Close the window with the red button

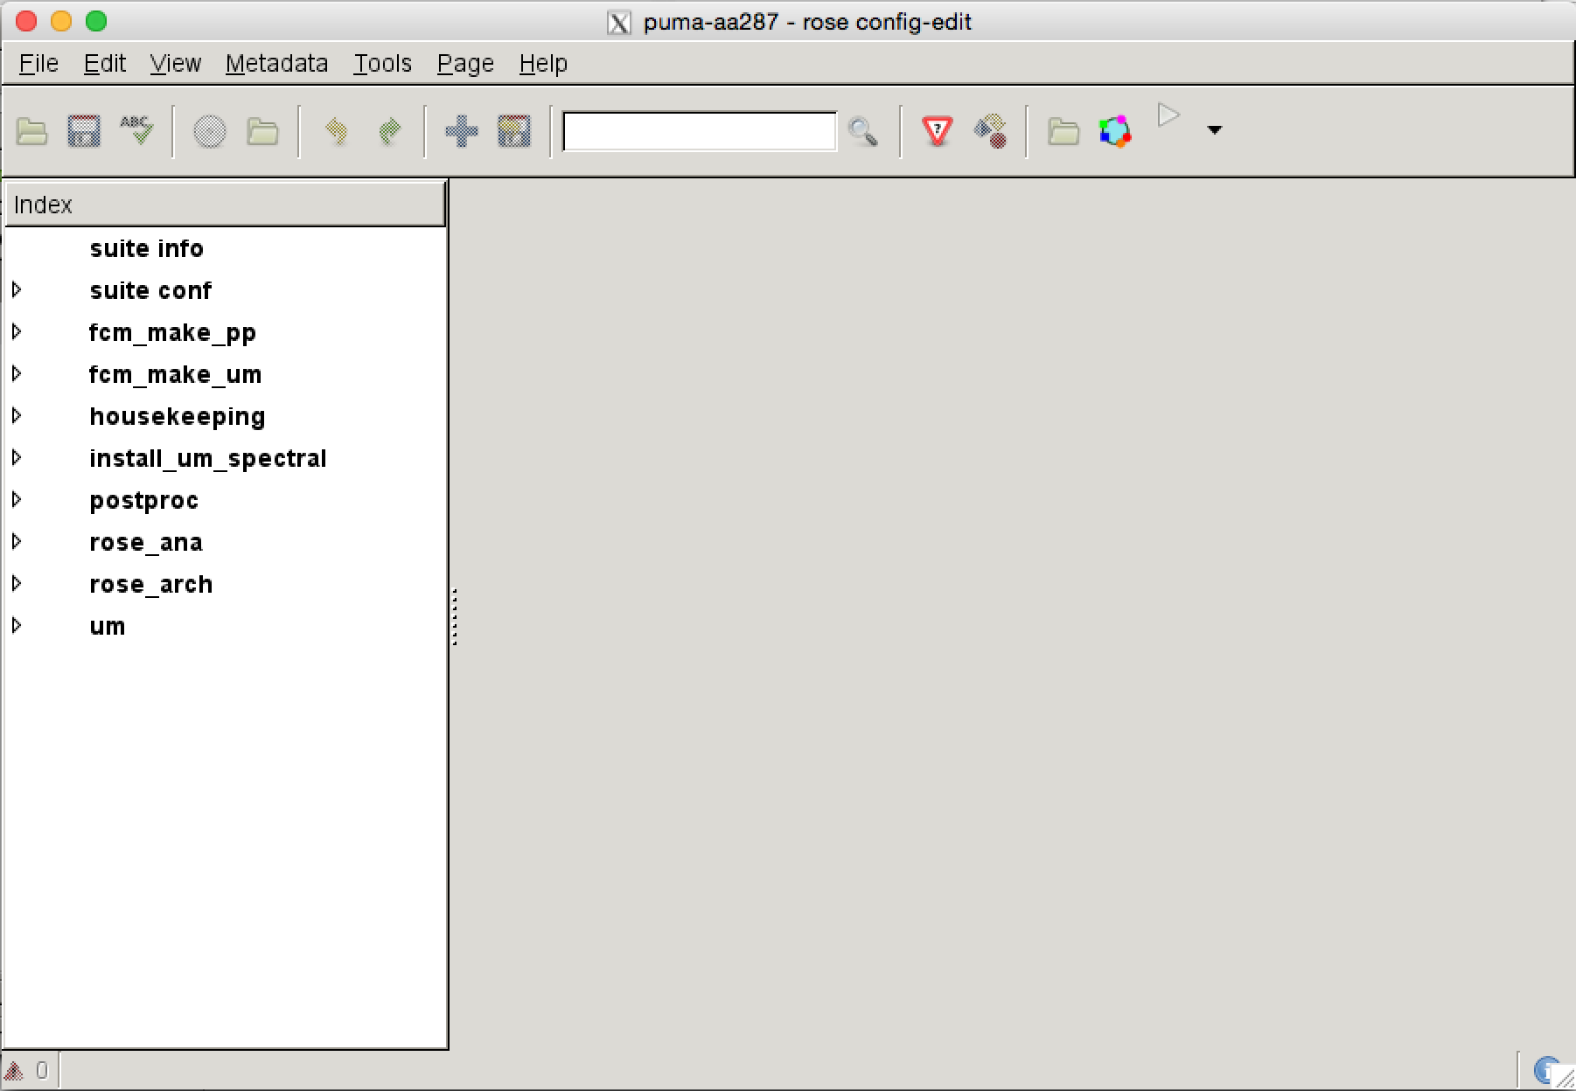(26, 21)
